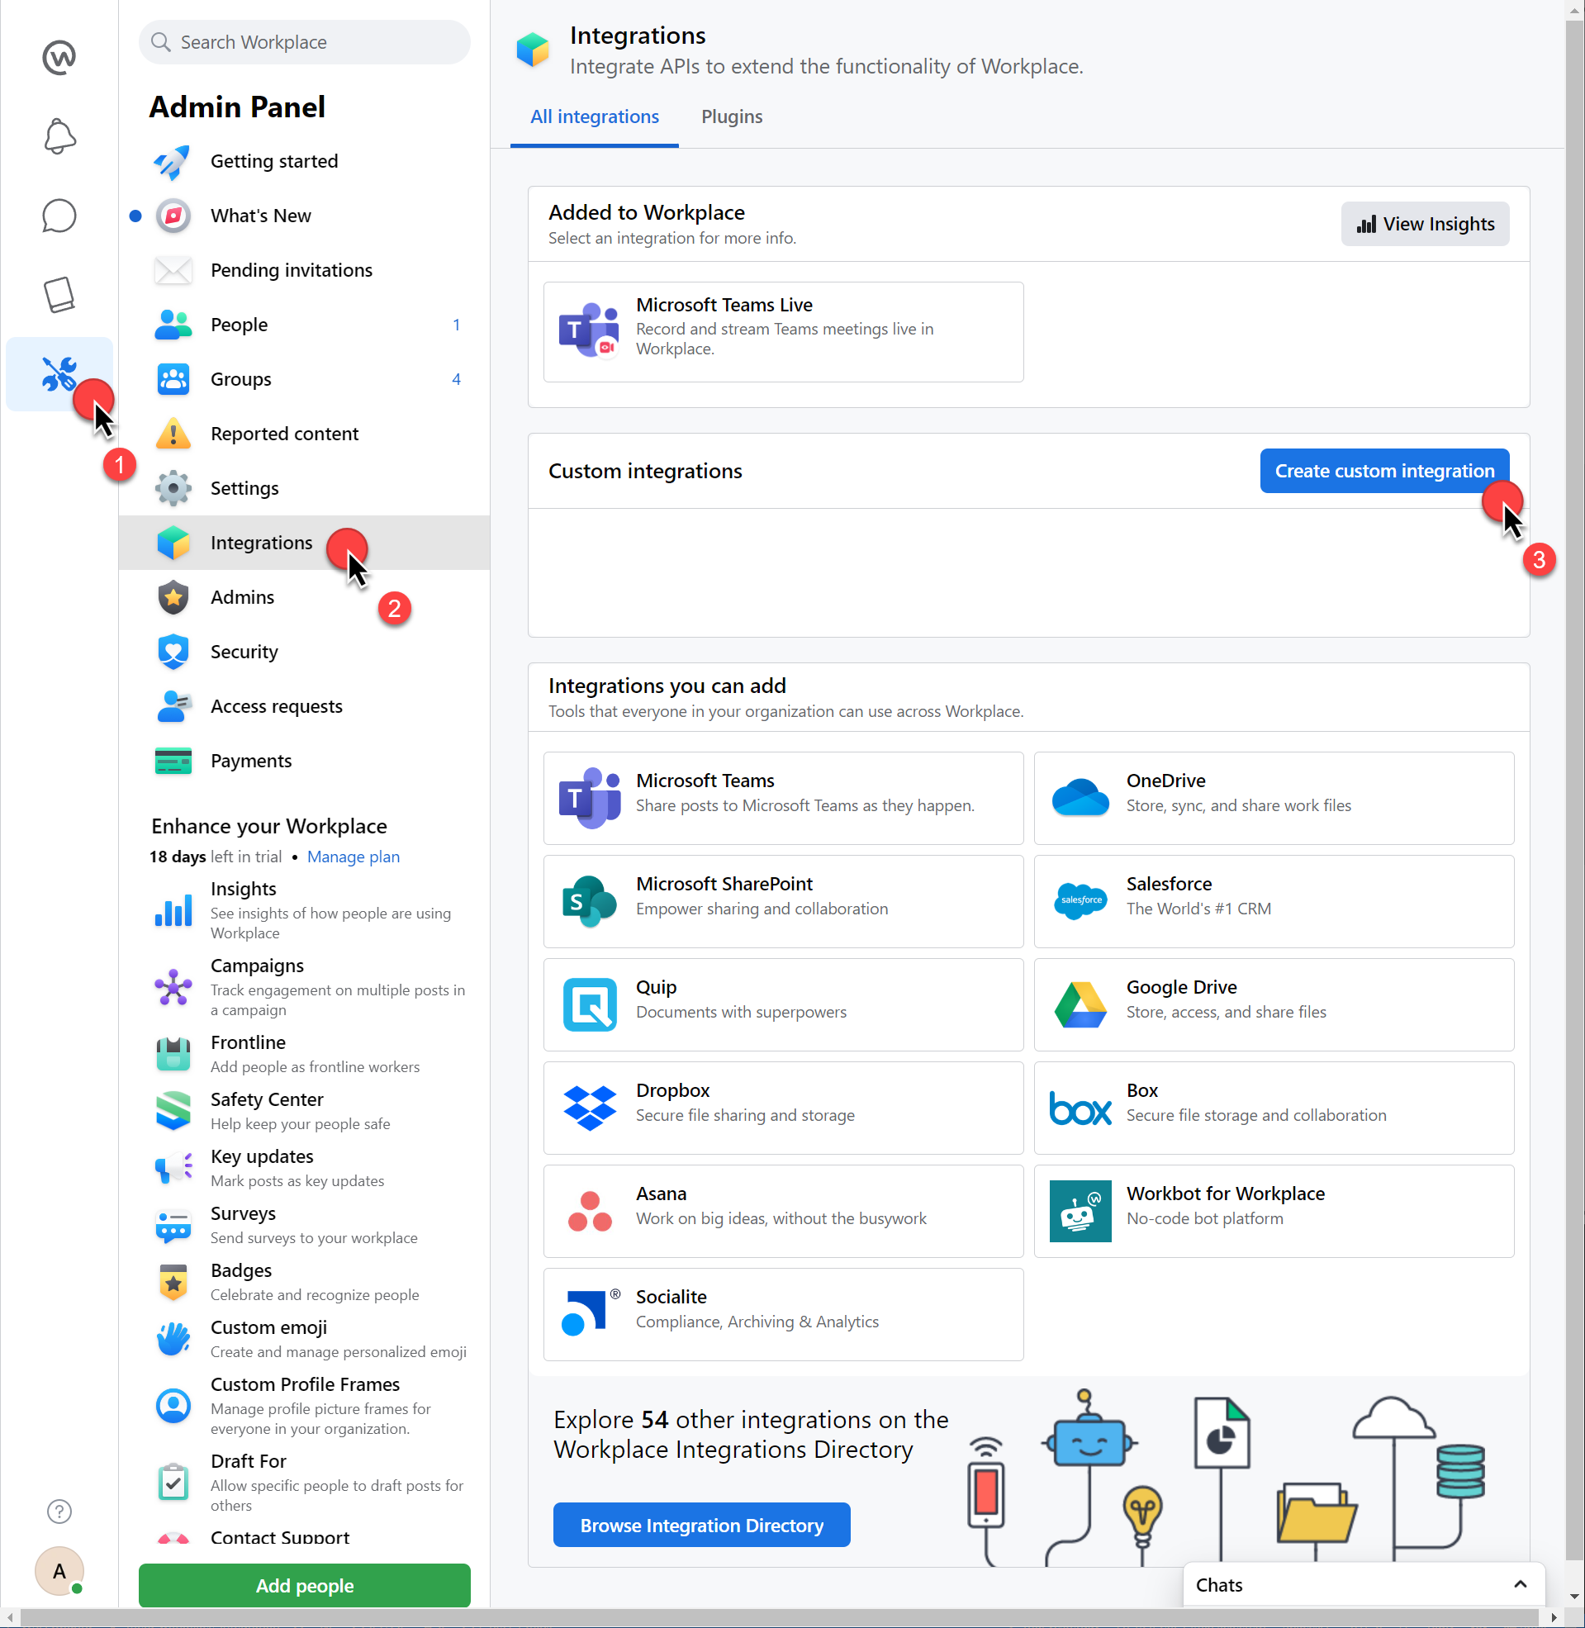1585x1628 pixels.
Task: Switch to the Plugins tab
Action: coord(731,116)
